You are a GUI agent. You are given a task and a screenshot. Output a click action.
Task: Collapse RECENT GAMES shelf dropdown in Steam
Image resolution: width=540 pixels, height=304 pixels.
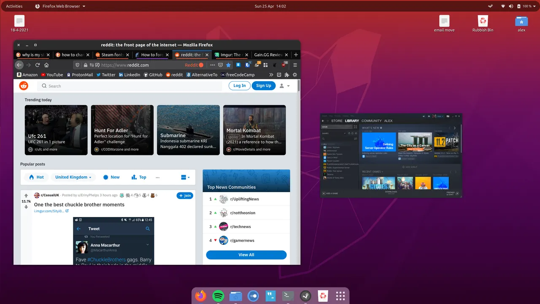point(382,171)
